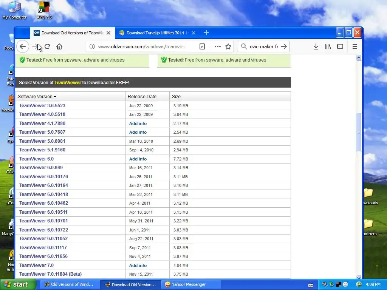Viewport: 387px width, 290px height.
Task: Click the vertical scrollbar thumb
Action: (359, 133)
